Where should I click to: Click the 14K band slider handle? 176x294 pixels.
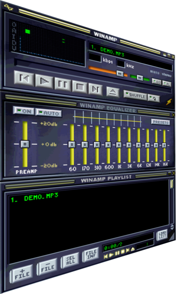156,145
